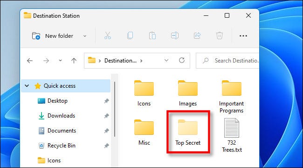303x168 pixels.
Task: Click the Delete trash can icon
Action: [x=220, y=36]
